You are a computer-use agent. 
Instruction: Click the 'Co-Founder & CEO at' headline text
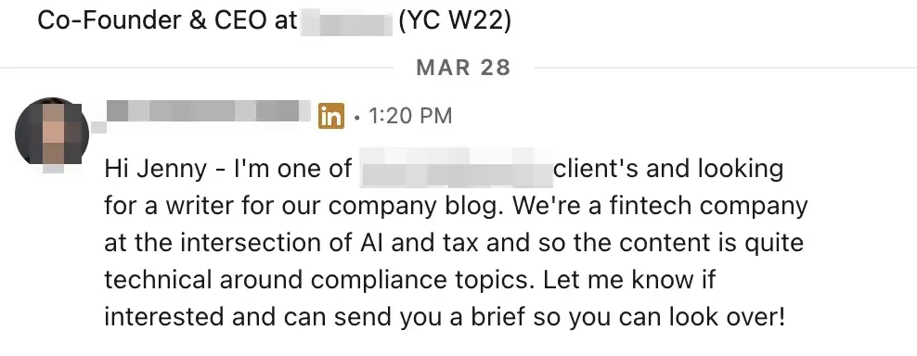[x=167, y=21]
